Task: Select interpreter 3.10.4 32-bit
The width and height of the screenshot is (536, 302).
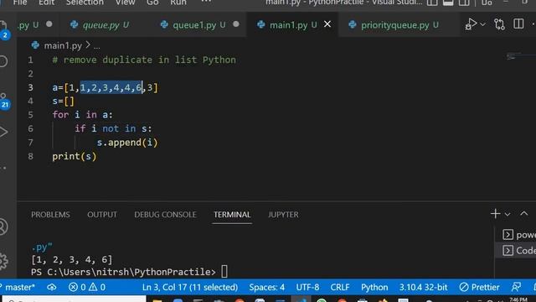Action: (x=423, y=287)
